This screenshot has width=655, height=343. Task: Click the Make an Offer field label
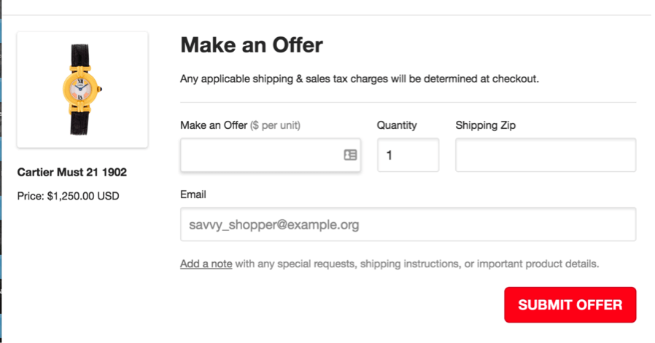tap(214, 125)
